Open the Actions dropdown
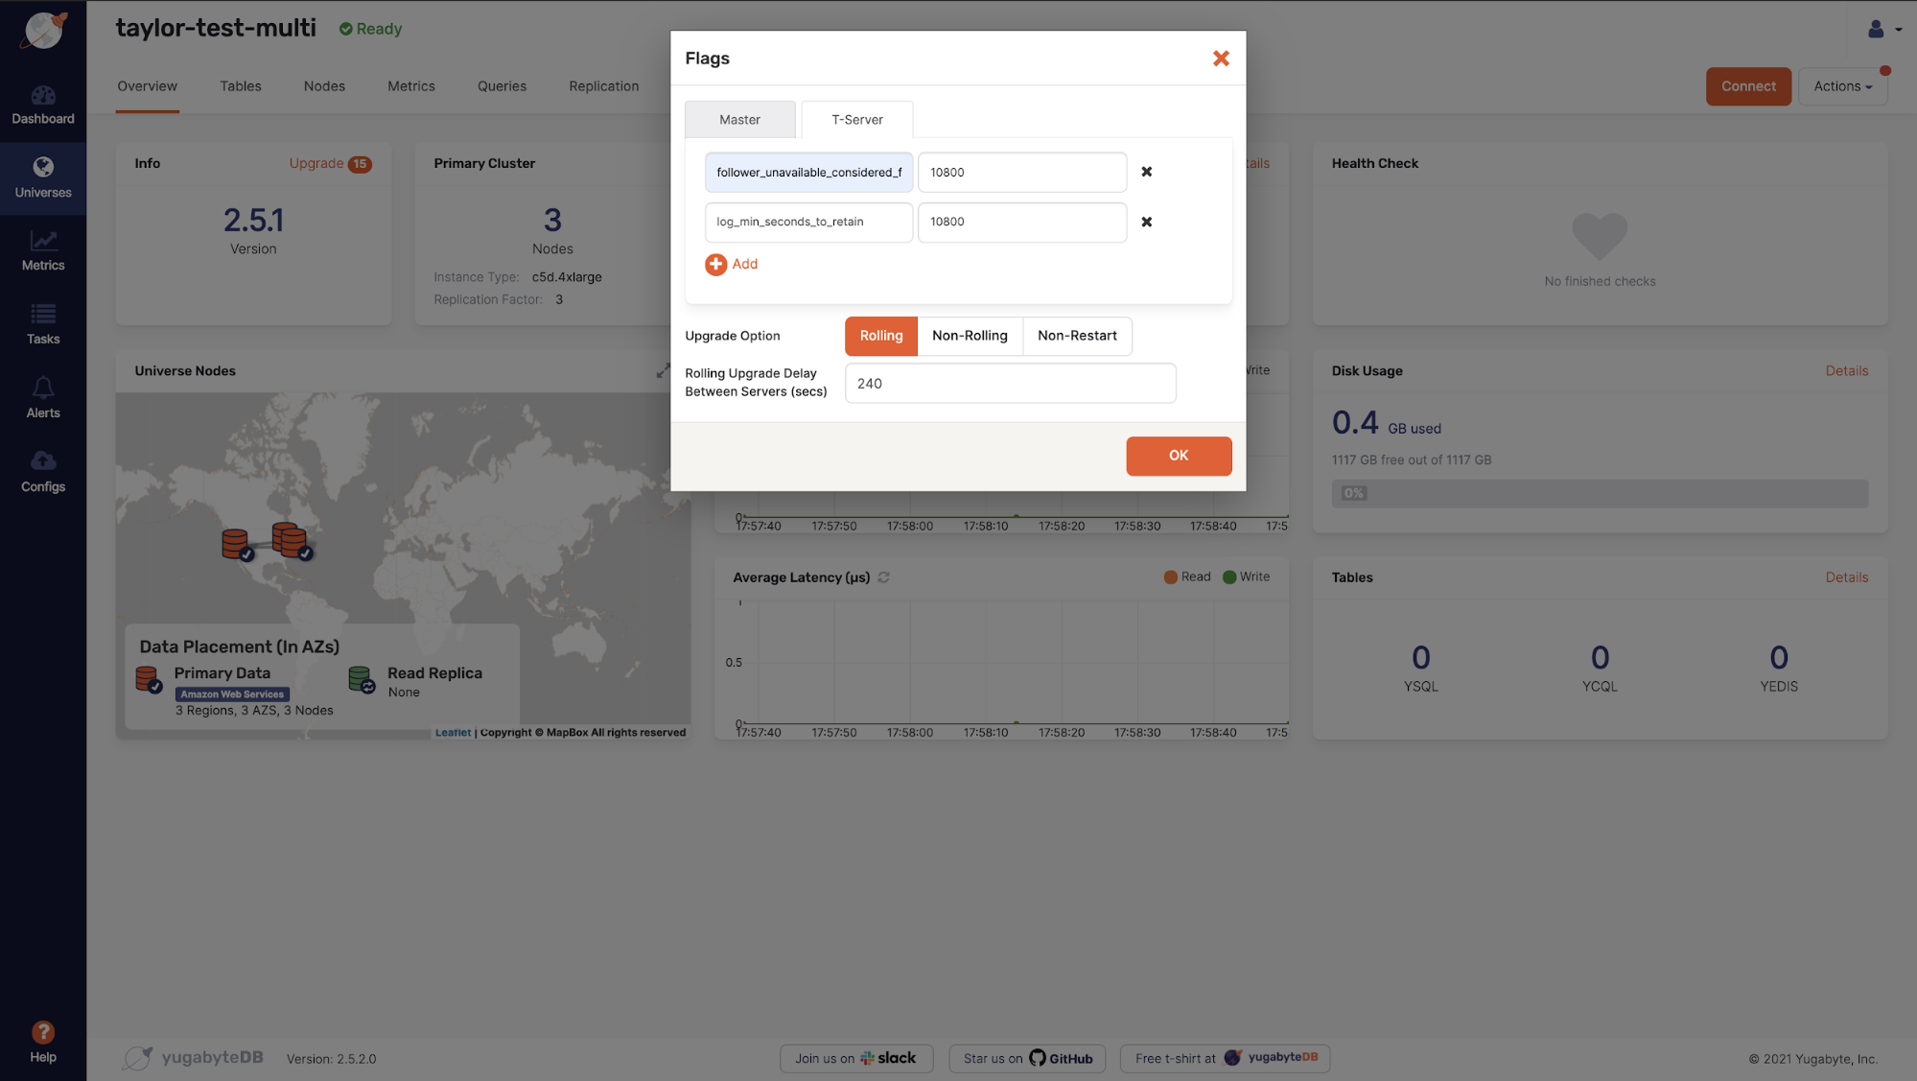This screenshot has height=1081, width=1917. (x=1842, y=86)
